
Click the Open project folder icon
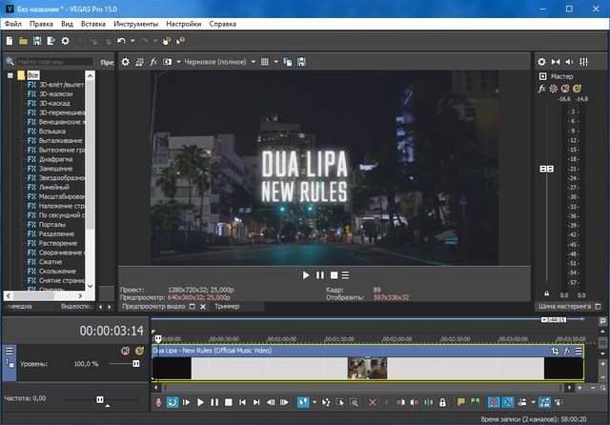pyautogui.click(x=23, y=41)
